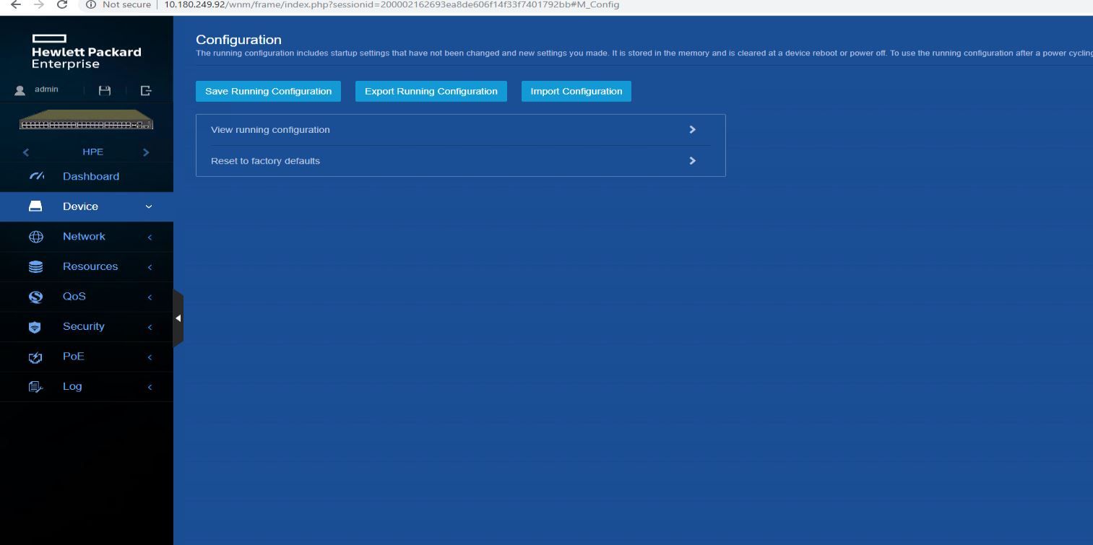This screenshot has height=545, width=1093.
Task: Open the Dashboard menu item
Action: click(87, 176)
